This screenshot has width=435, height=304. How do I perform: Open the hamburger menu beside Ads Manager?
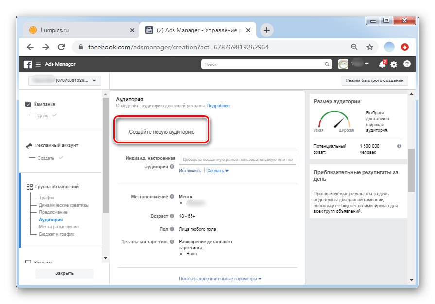38,64
